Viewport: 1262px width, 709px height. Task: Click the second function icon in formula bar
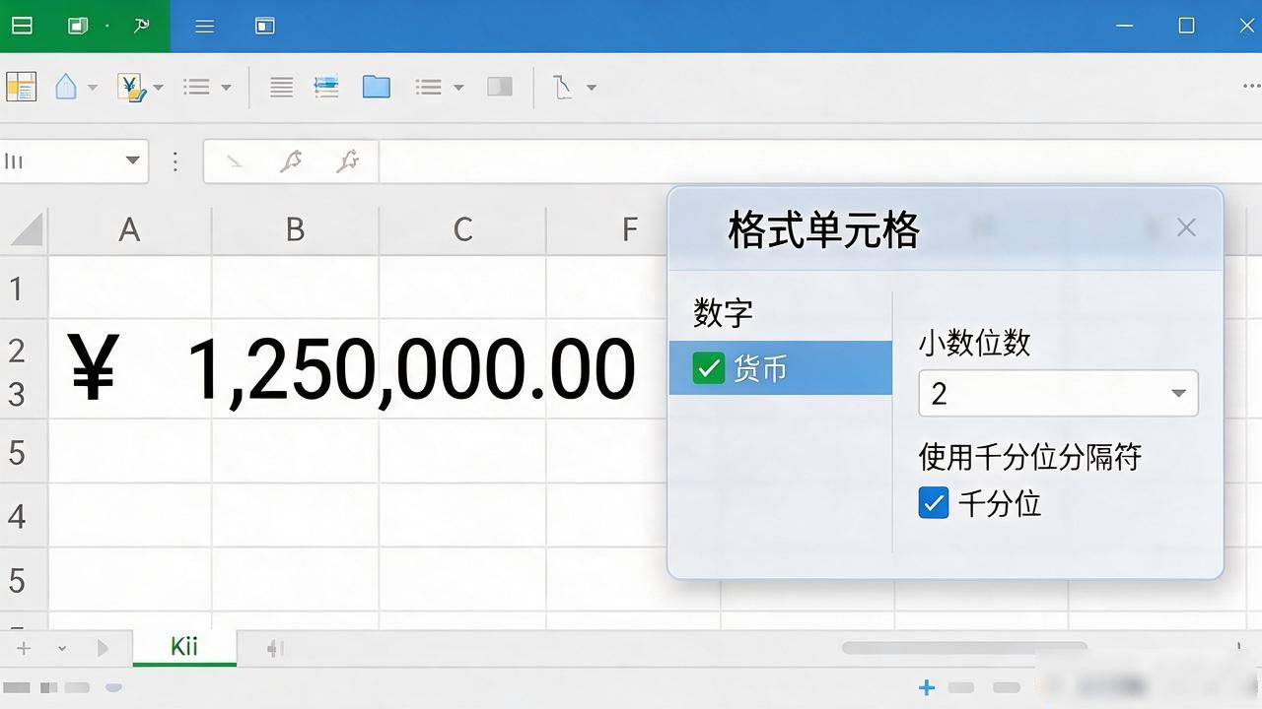(346, 161)
